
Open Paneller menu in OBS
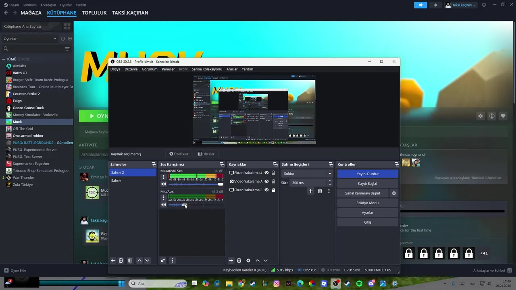click(x=168, y=69)
